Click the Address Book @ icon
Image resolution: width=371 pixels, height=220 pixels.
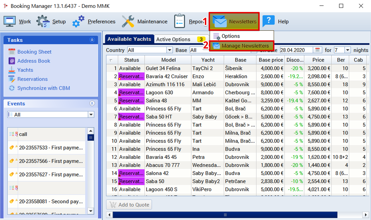[12, 61]
